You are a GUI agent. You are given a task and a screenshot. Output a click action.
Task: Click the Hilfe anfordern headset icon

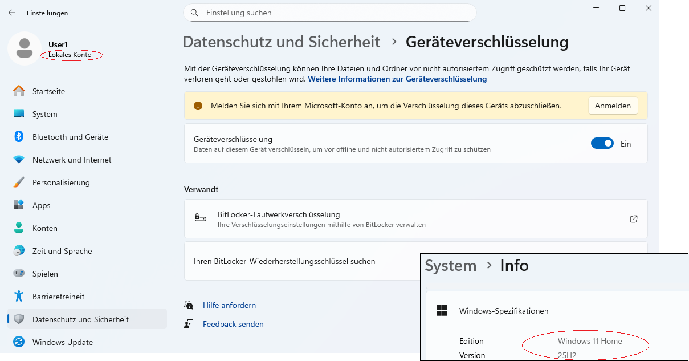click(x=189, y=305)
